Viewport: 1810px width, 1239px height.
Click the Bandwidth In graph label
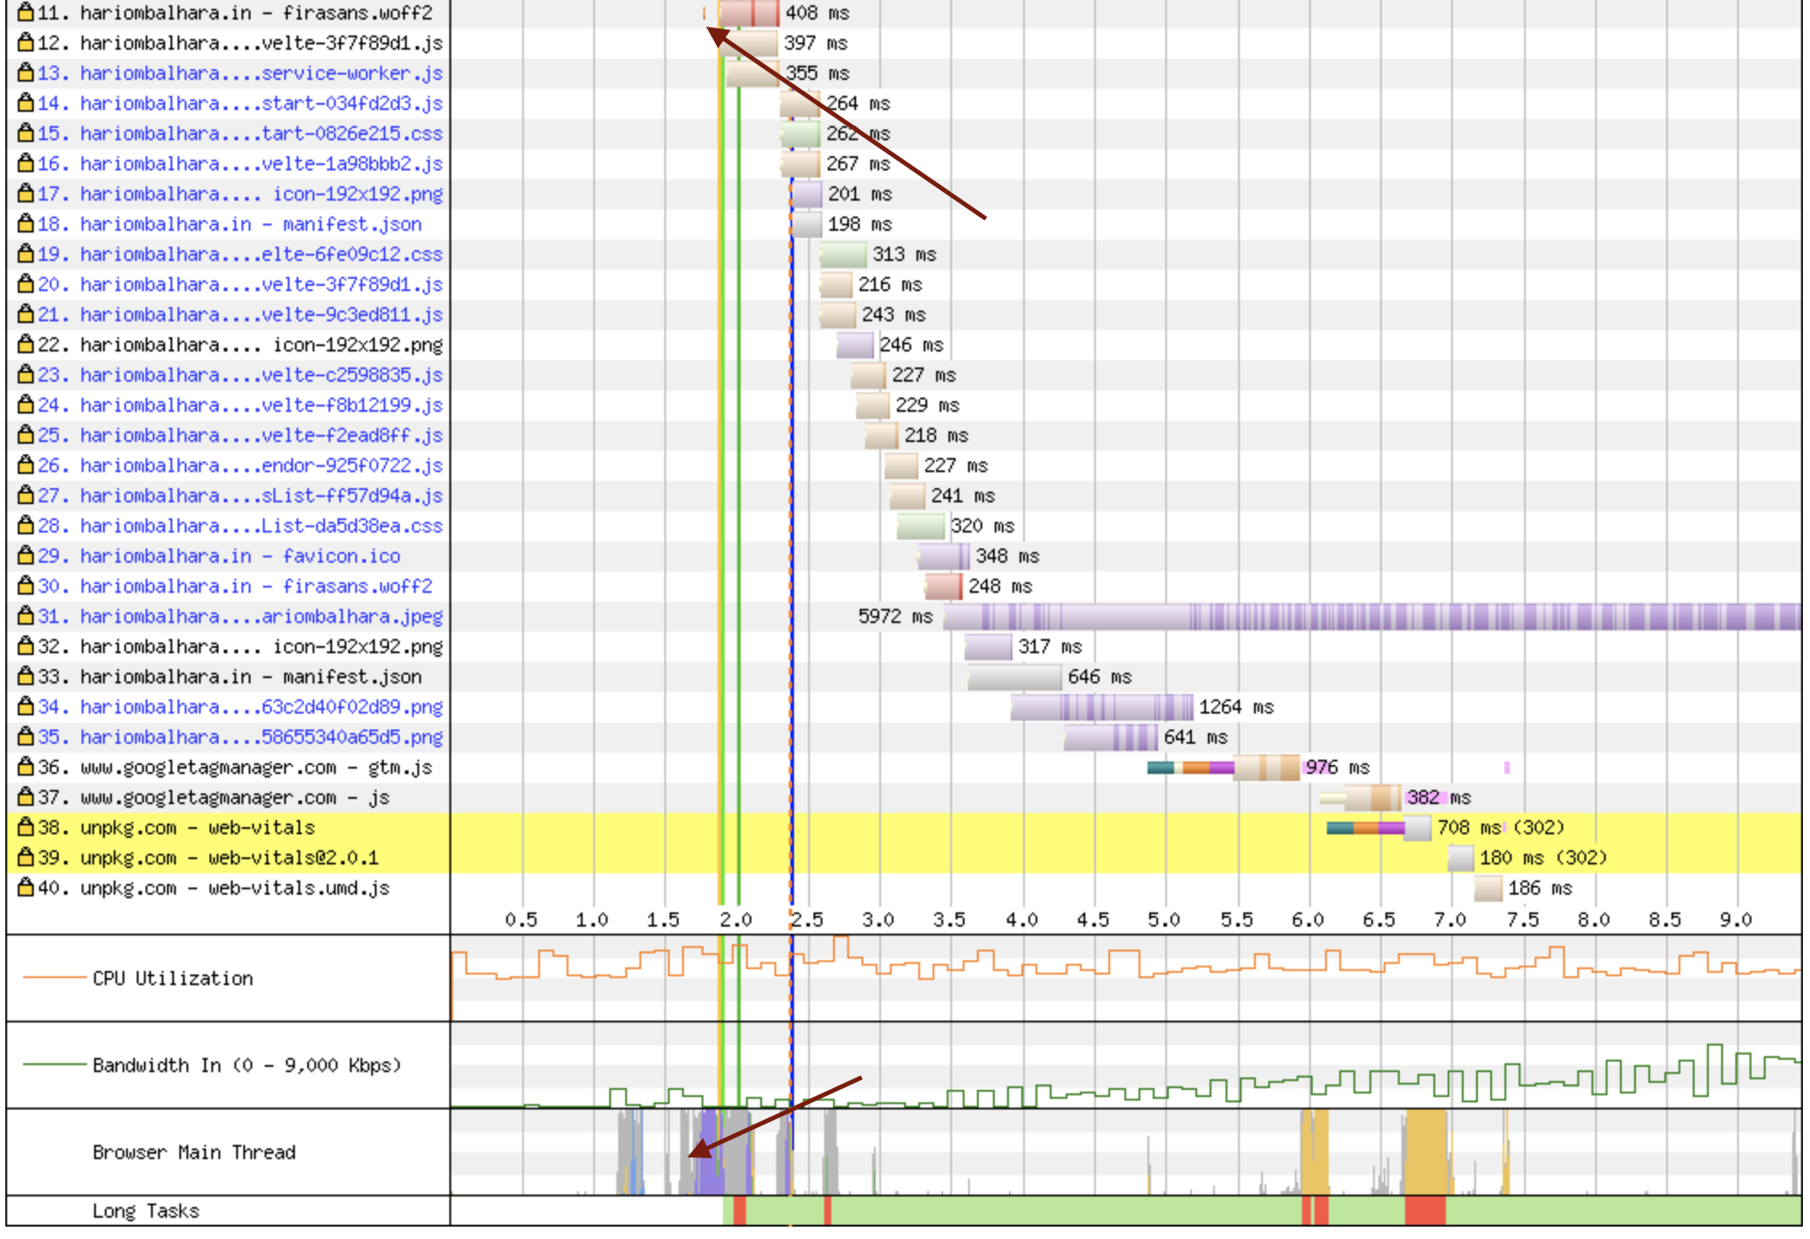(x=246, y=1065)
